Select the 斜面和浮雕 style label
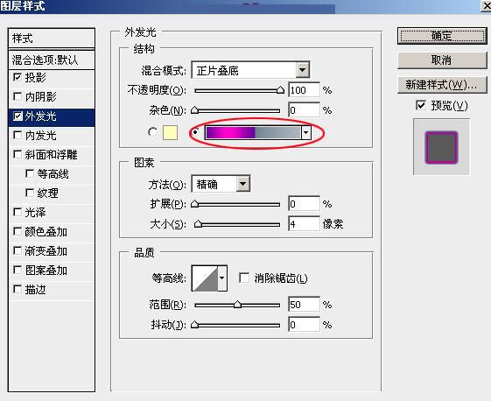This screenshot has width=491, height=401. [x=51, y=154]
